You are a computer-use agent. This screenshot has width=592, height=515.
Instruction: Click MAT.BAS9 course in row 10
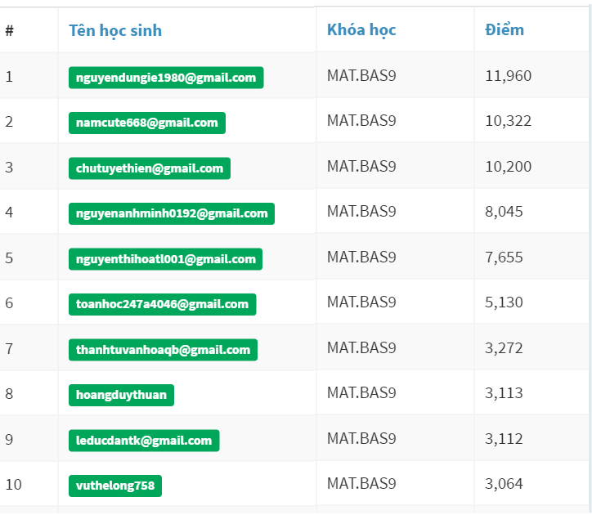pyautogui.click(x=361, y=484)
